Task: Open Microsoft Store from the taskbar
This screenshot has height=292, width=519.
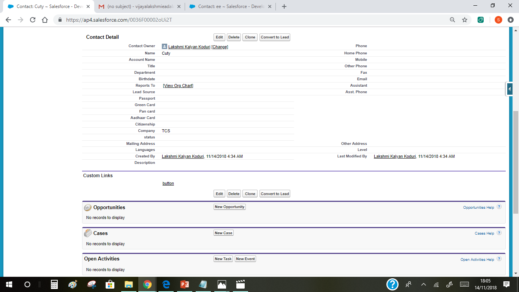Action: pos(110,284)
